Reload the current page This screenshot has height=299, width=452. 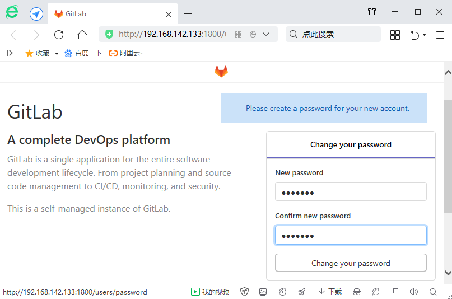pos(59,35)
